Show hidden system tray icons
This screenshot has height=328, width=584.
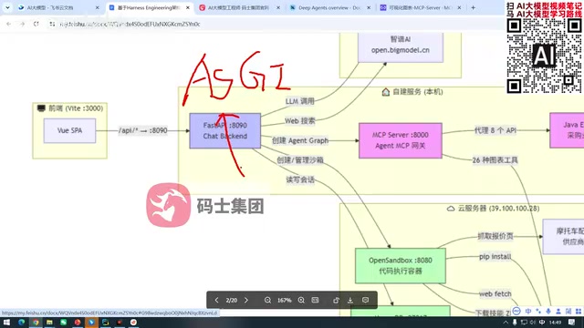point(506,323)
